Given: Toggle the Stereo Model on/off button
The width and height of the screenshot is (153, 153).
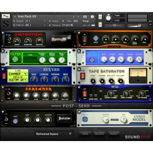Looking at the screenshot, I should 85,119.
